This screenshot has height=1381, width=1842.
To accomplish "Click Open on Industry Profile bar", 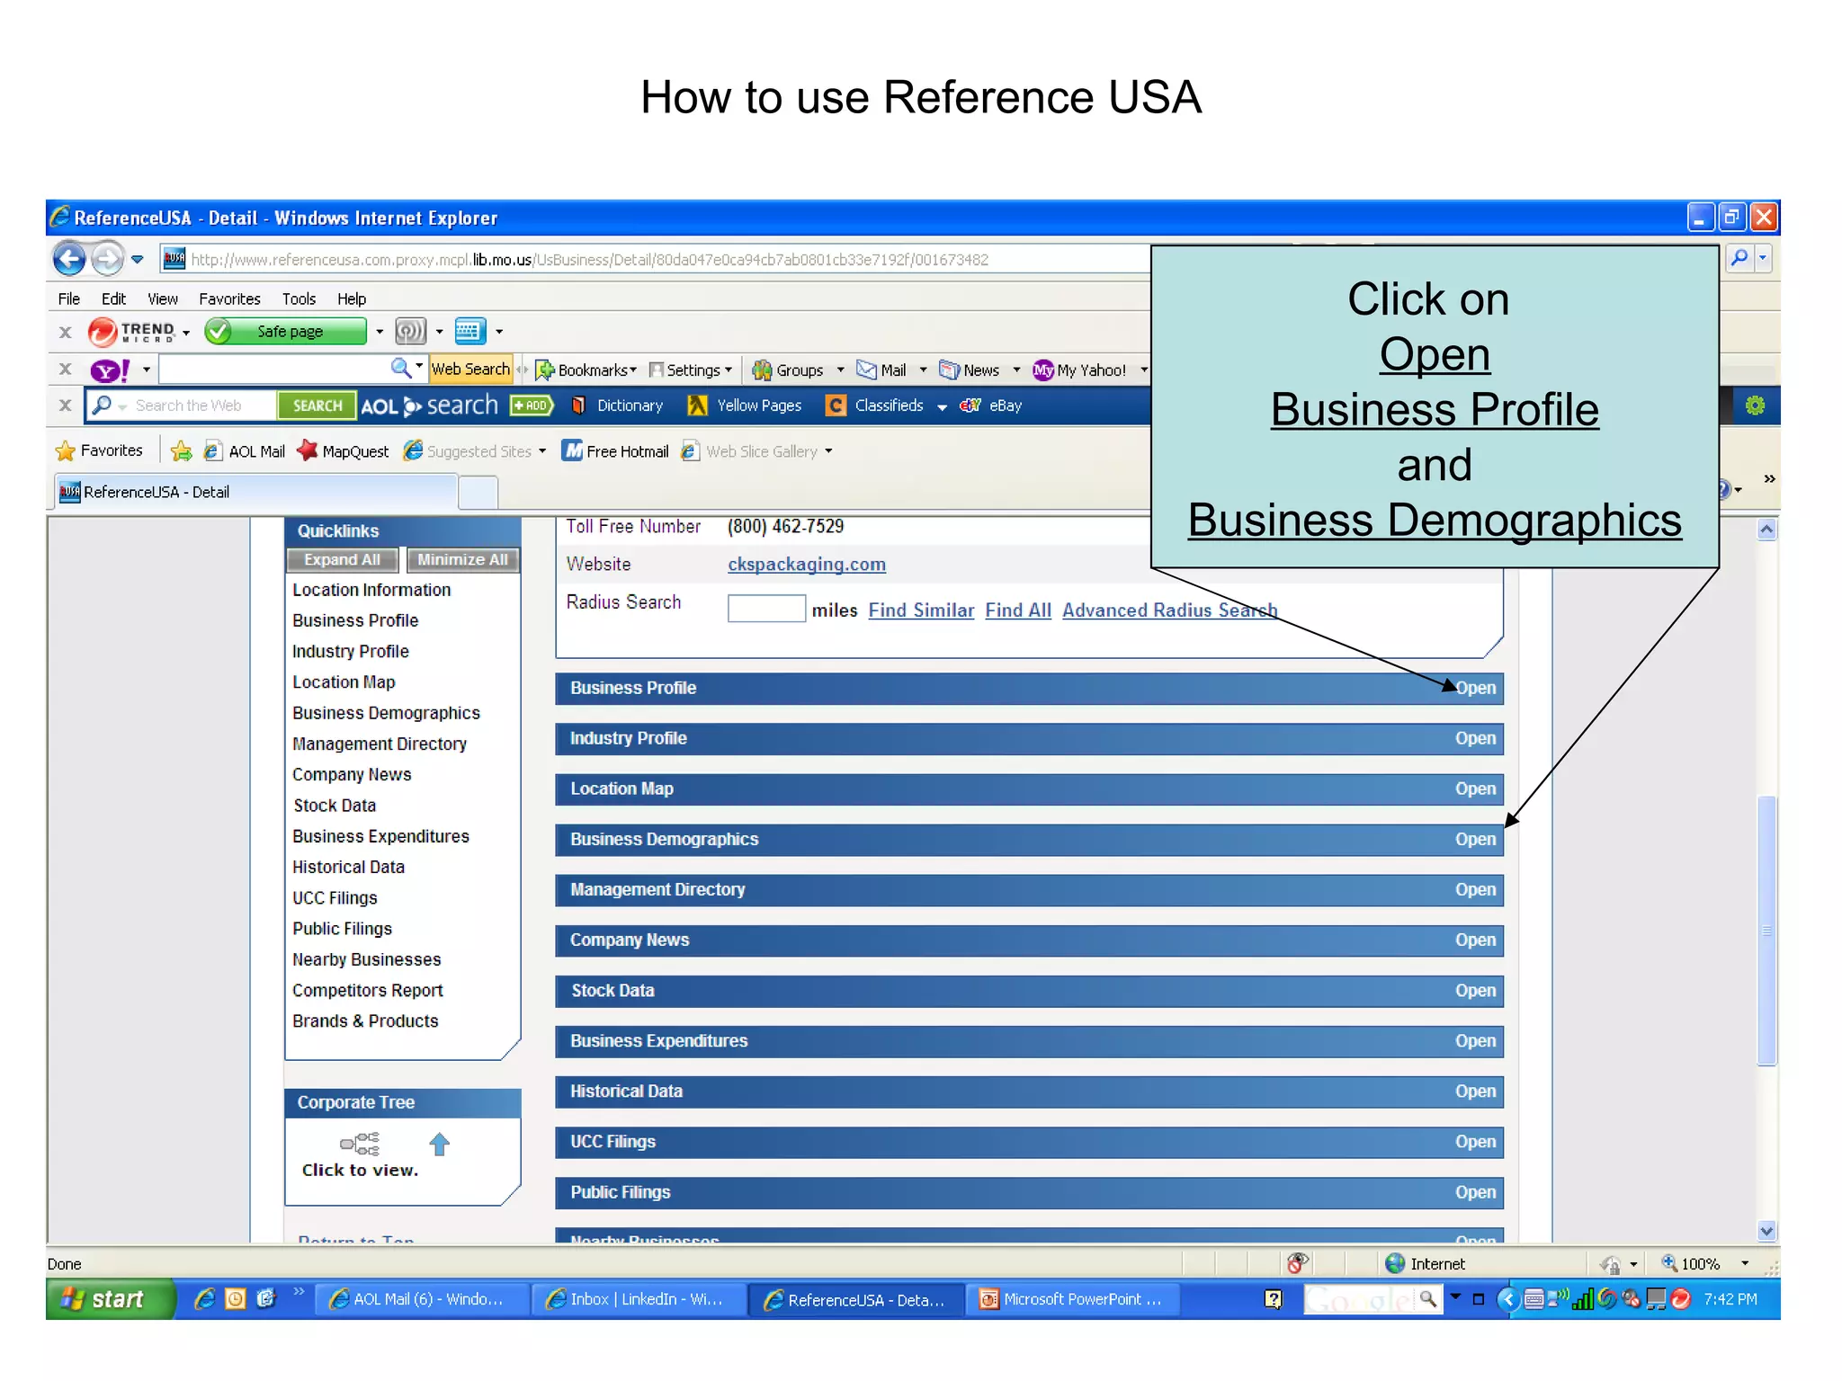I will click(1475, 738).
